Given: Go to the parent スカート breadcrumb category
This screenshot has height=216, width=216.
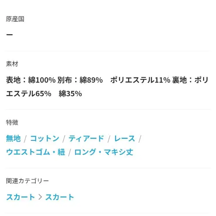Looking at the screenshot, I should point(21,197).
